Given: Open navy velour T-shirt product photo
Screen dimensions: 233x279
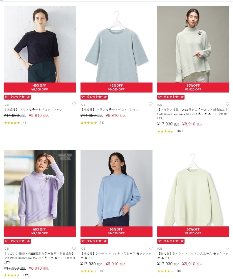Looking at the screenshot, I should 40,44.
